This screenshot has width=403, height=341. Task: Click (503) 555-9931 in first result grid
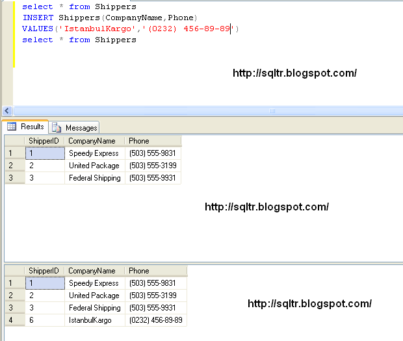[153, 178]
